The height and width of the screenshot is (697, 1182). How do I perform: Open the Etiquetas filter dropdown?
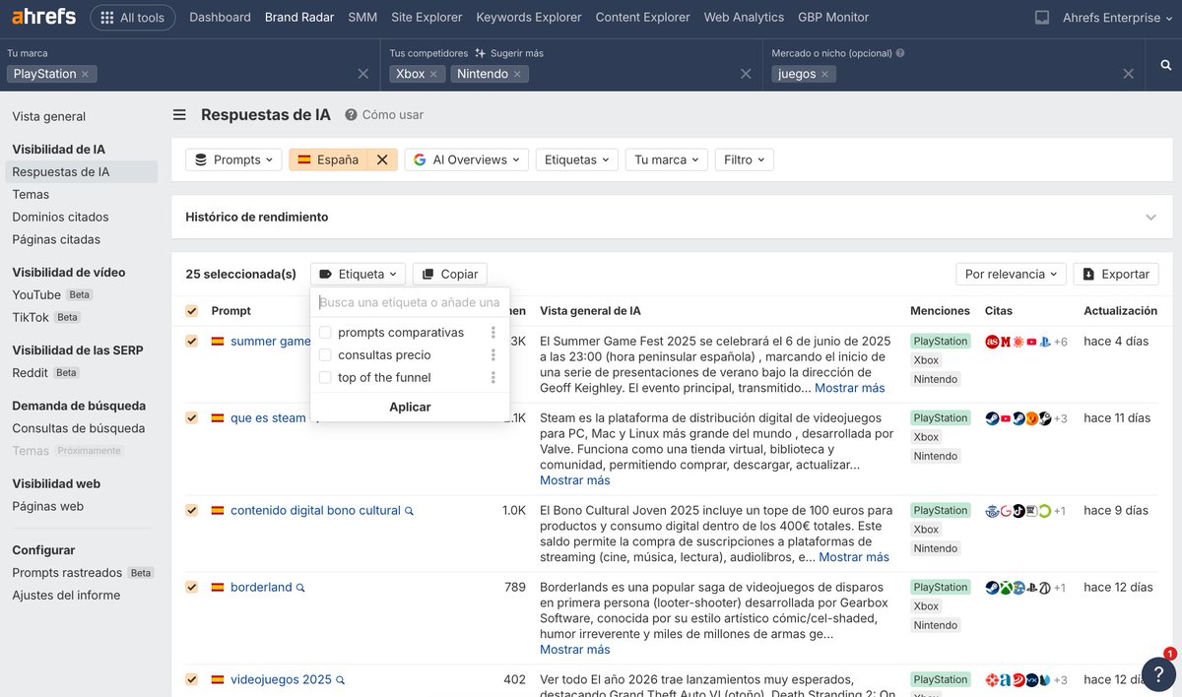[x=577, y=159]
